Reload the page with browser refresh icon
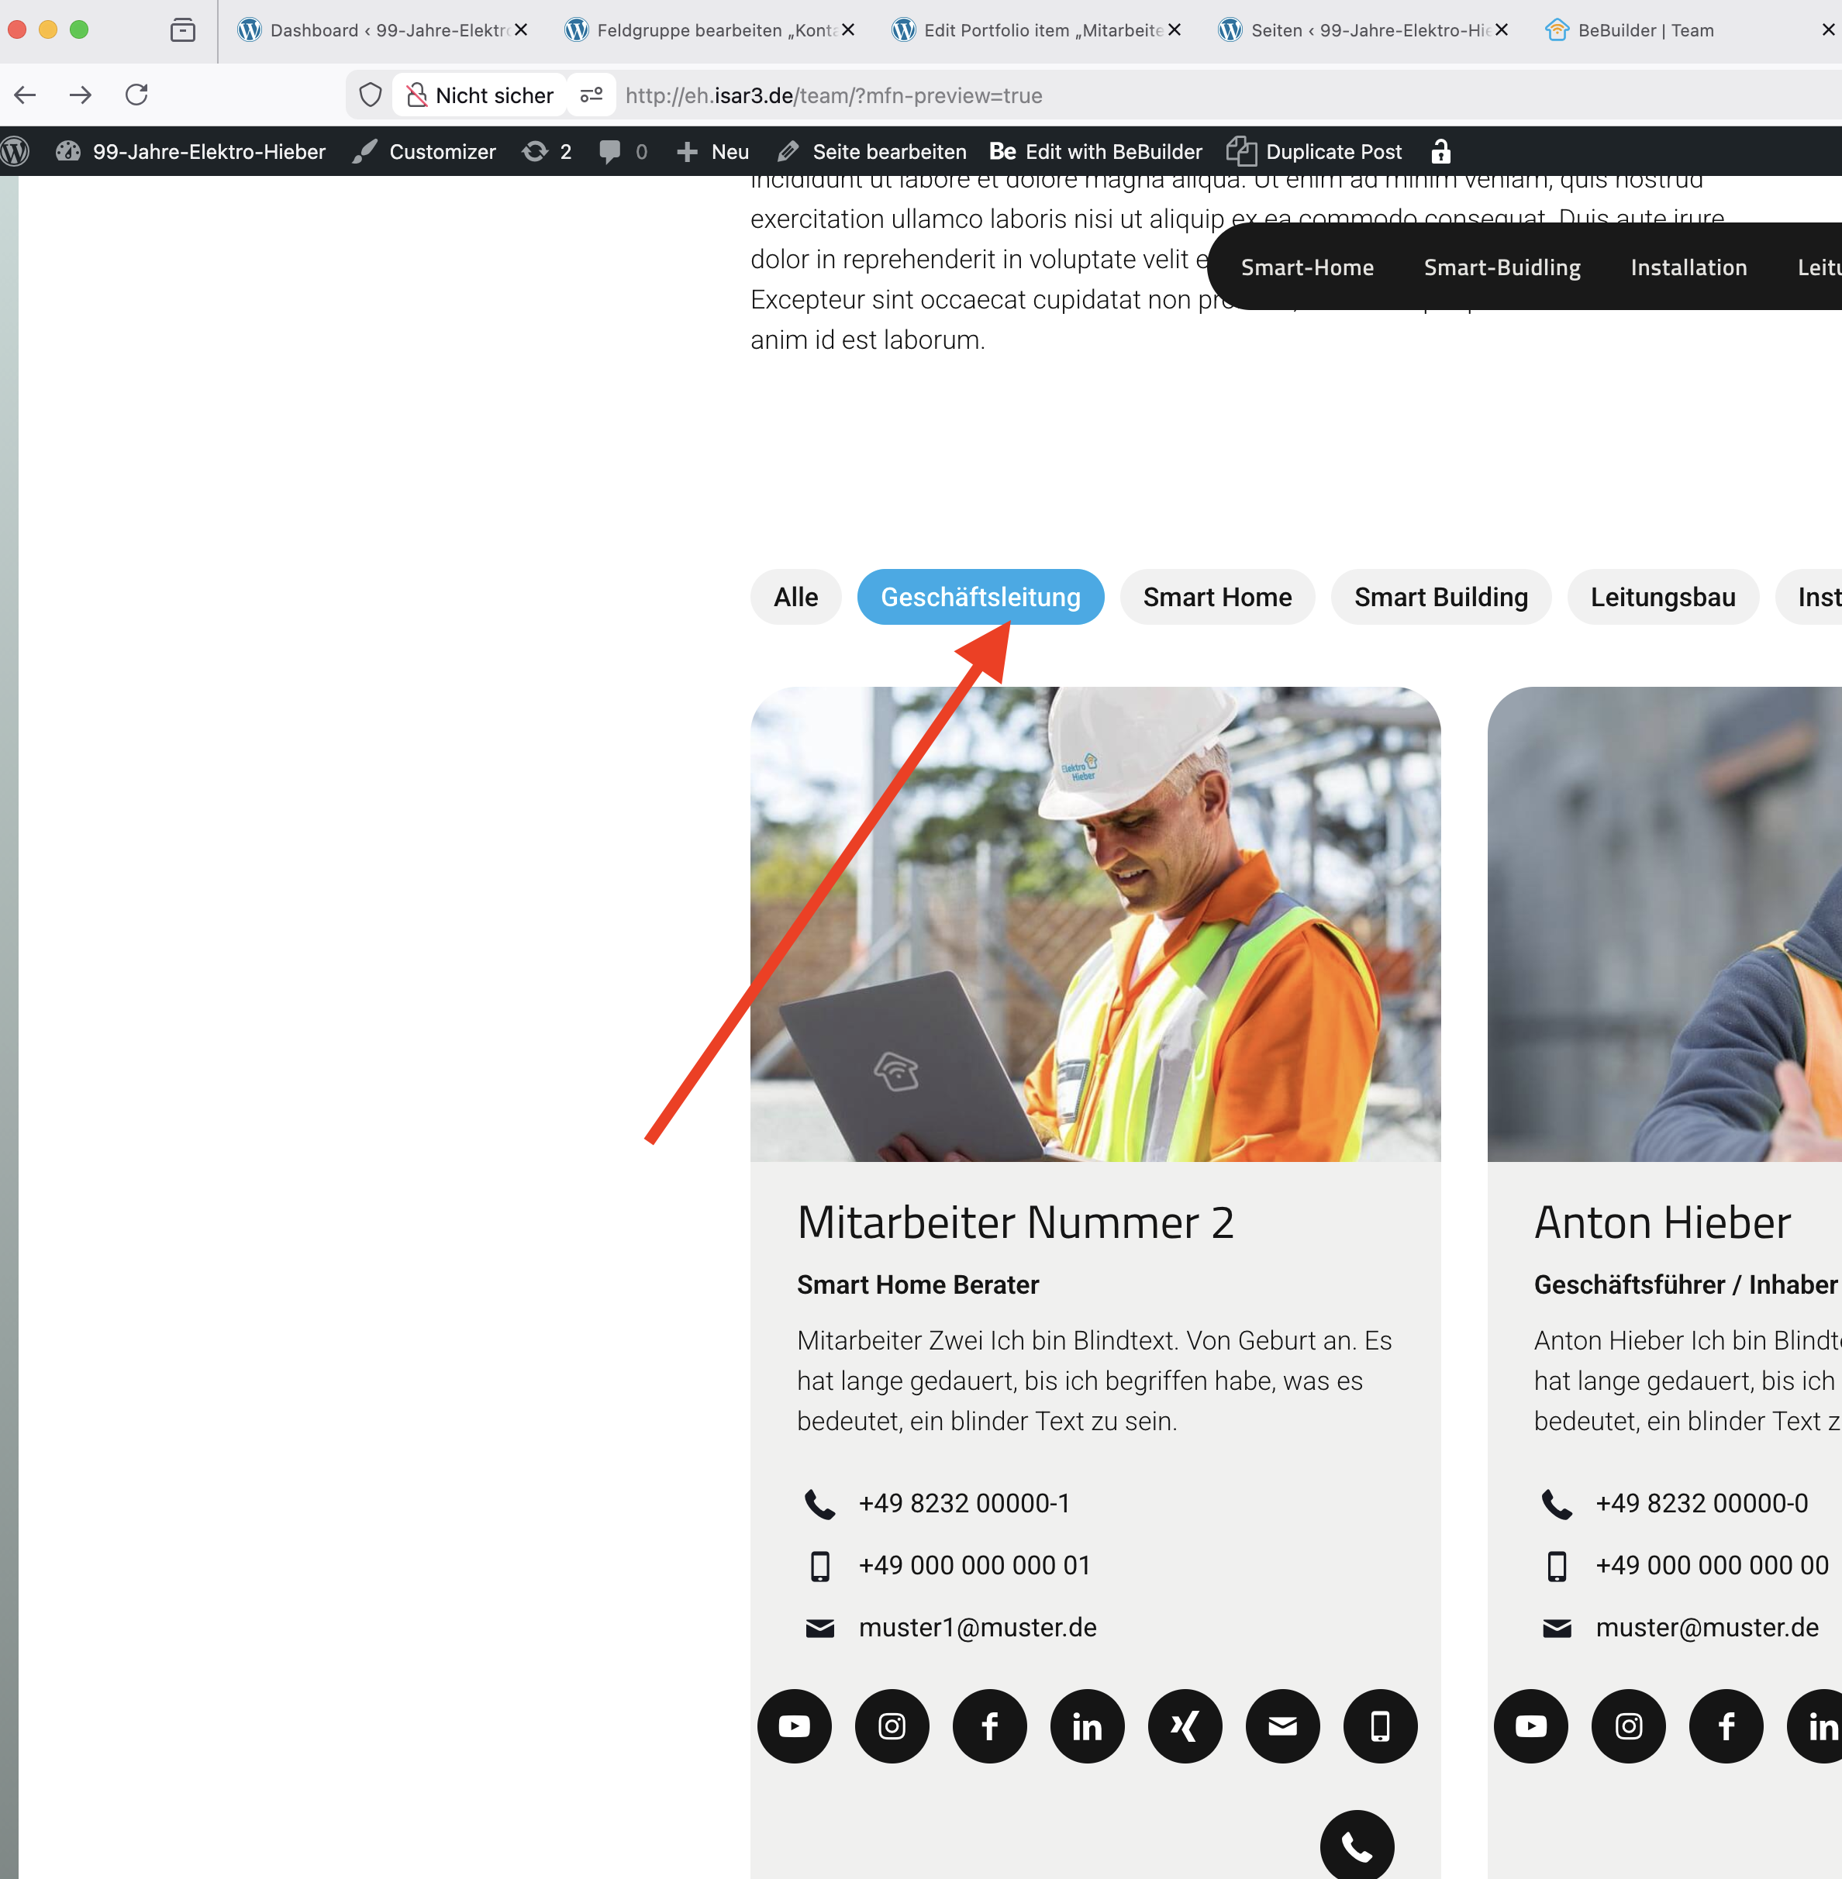 coord(136,95)
